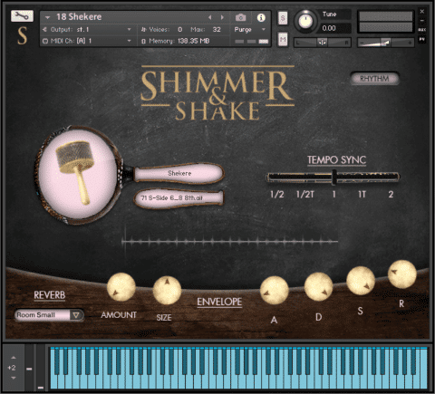Click the ENVELOPE label

(x=219, y=302)
